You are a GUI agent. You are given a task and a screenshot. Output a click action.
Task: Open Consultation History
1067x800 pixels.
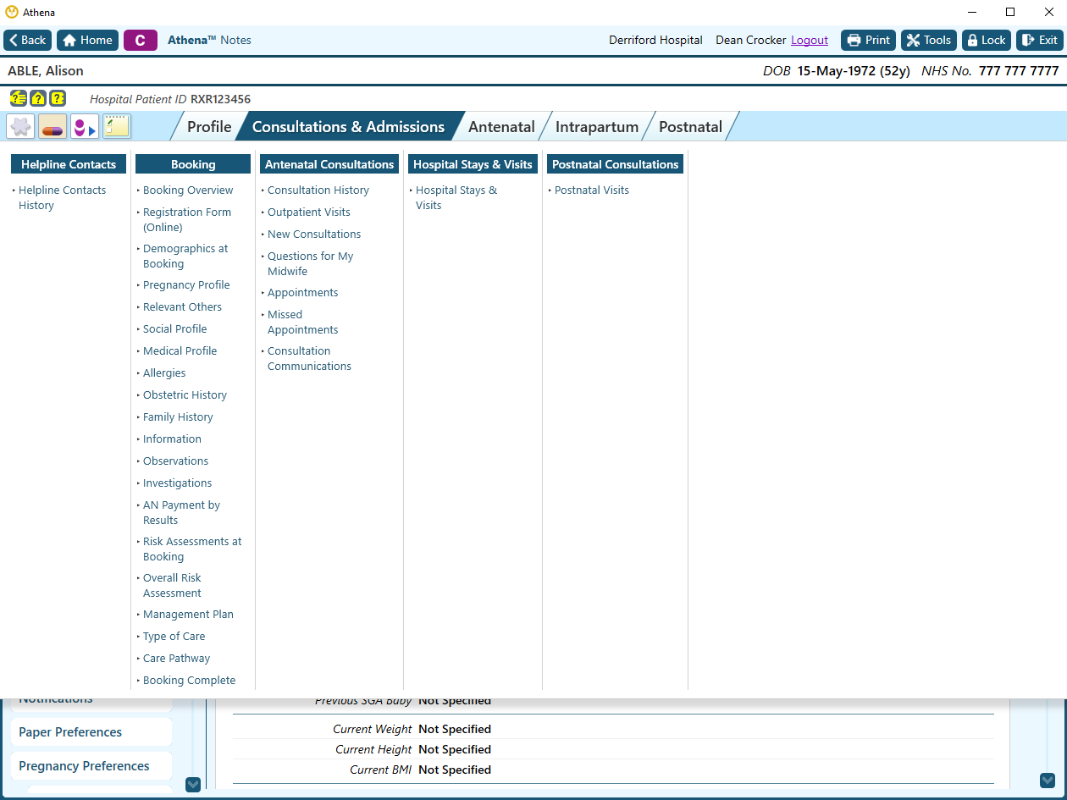point(318,190)
